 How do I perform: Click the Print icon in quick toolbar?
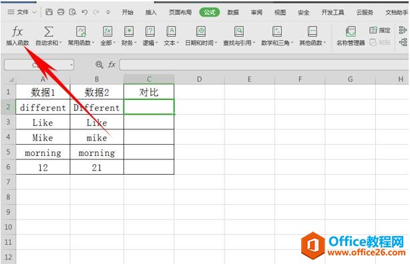coord(61,12)
